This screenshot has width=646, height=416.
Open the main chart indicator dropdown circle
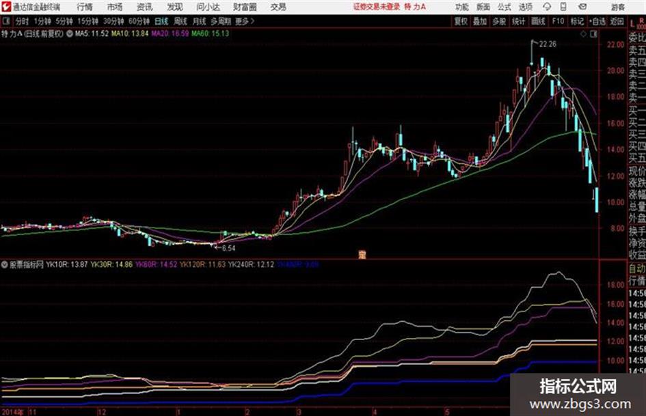click(70, 33)
